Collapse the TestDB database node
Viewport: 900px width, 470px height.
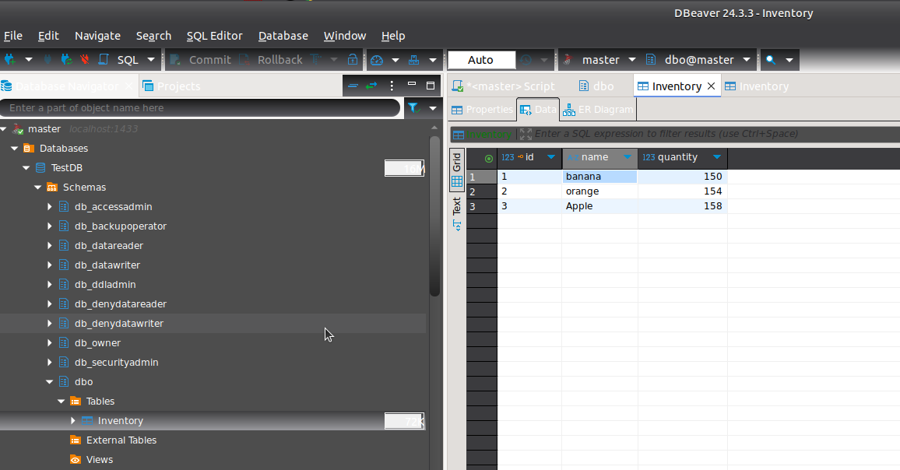(x=26, y=168)
